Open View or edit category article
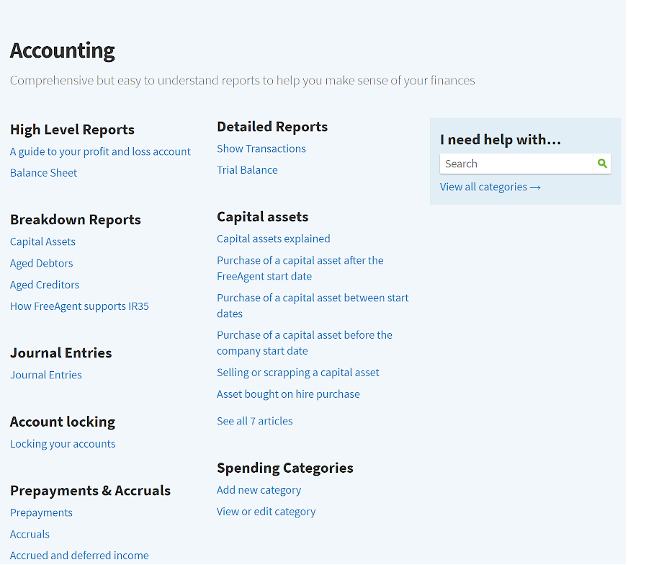Viewport: 646px width, 565px height. click(x=266, y=512)
